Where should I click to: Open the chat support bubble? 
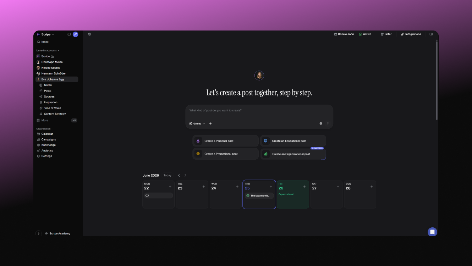point(432,232)
